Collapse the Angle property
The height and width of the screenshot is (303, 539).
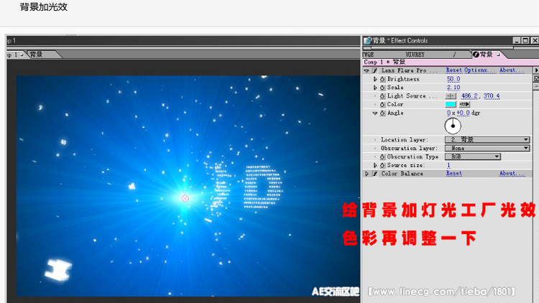[375, 113]
